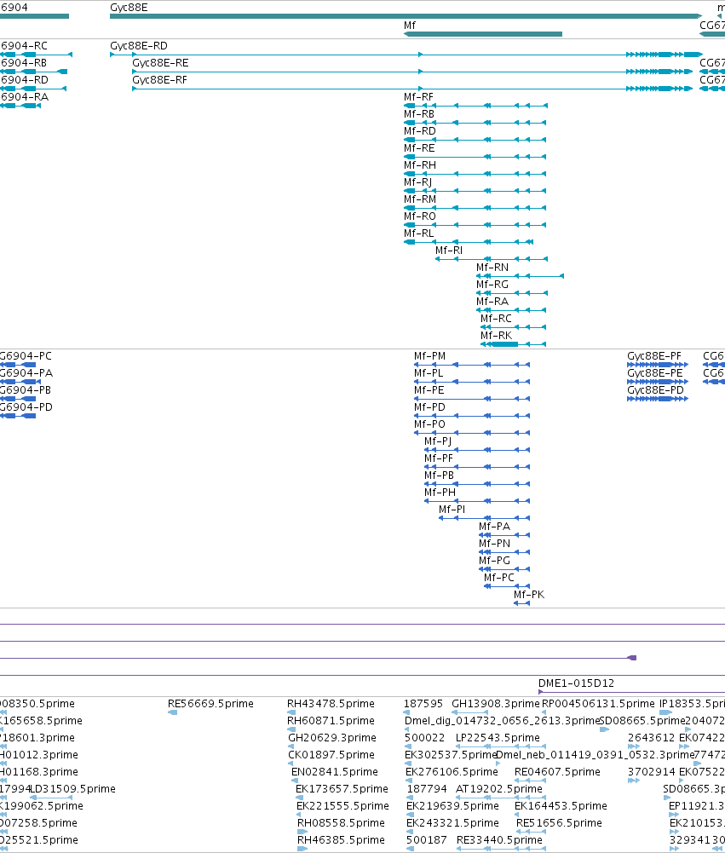
Task: Open EST RH43478.5prime
Action: (x=331, y=704)
